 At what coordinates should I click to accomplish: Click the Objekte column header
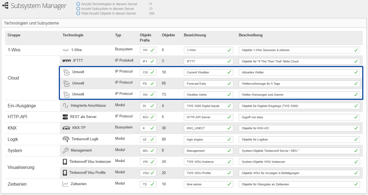168,35
